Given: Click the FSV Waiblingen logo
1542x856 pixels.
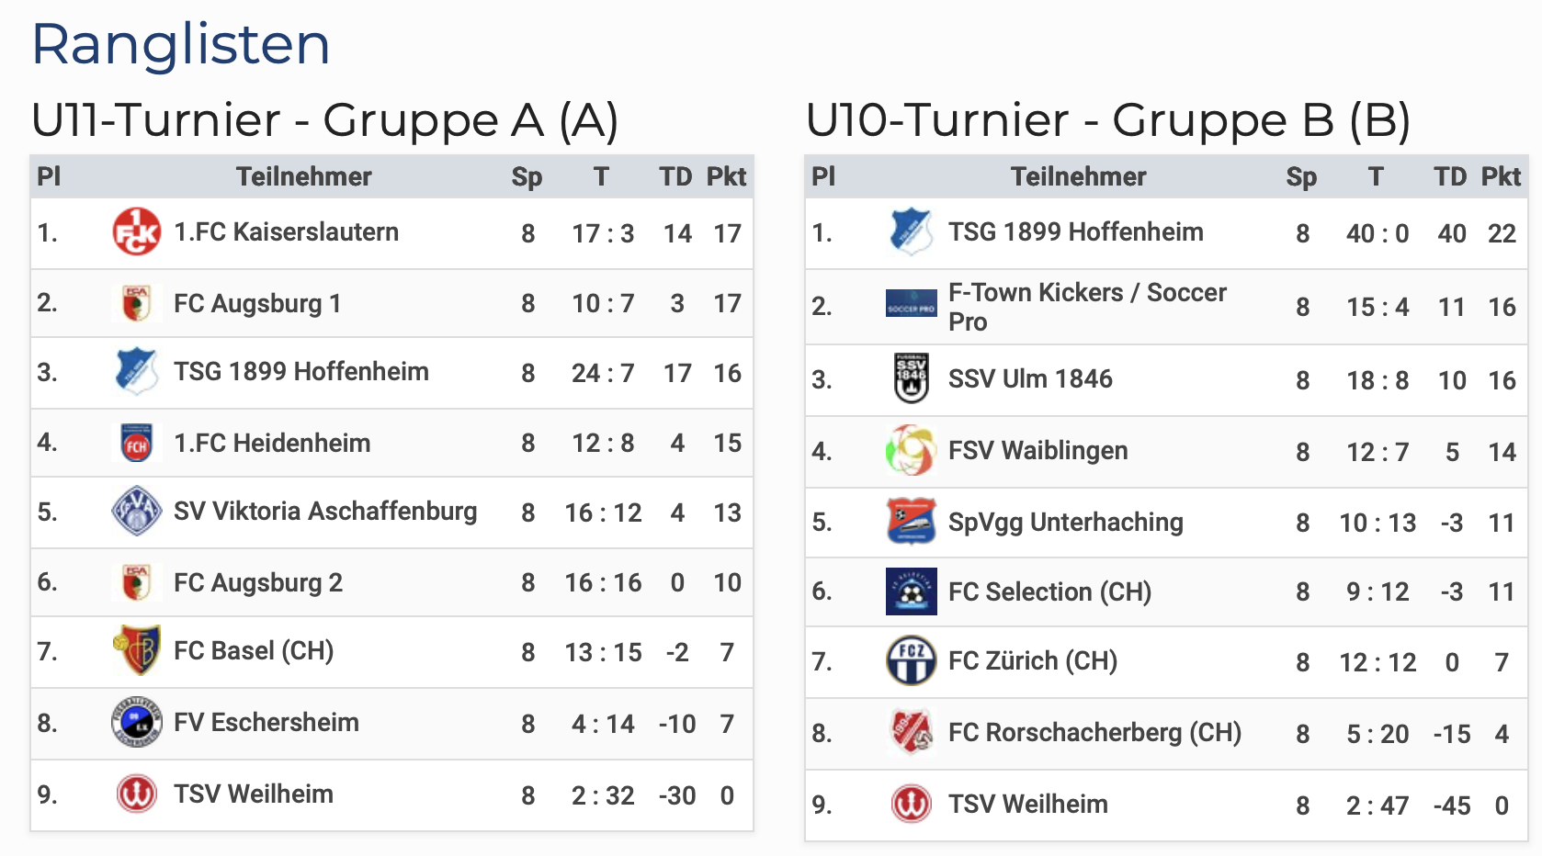Looking at the screenshot, I should [x=911, y=451].
